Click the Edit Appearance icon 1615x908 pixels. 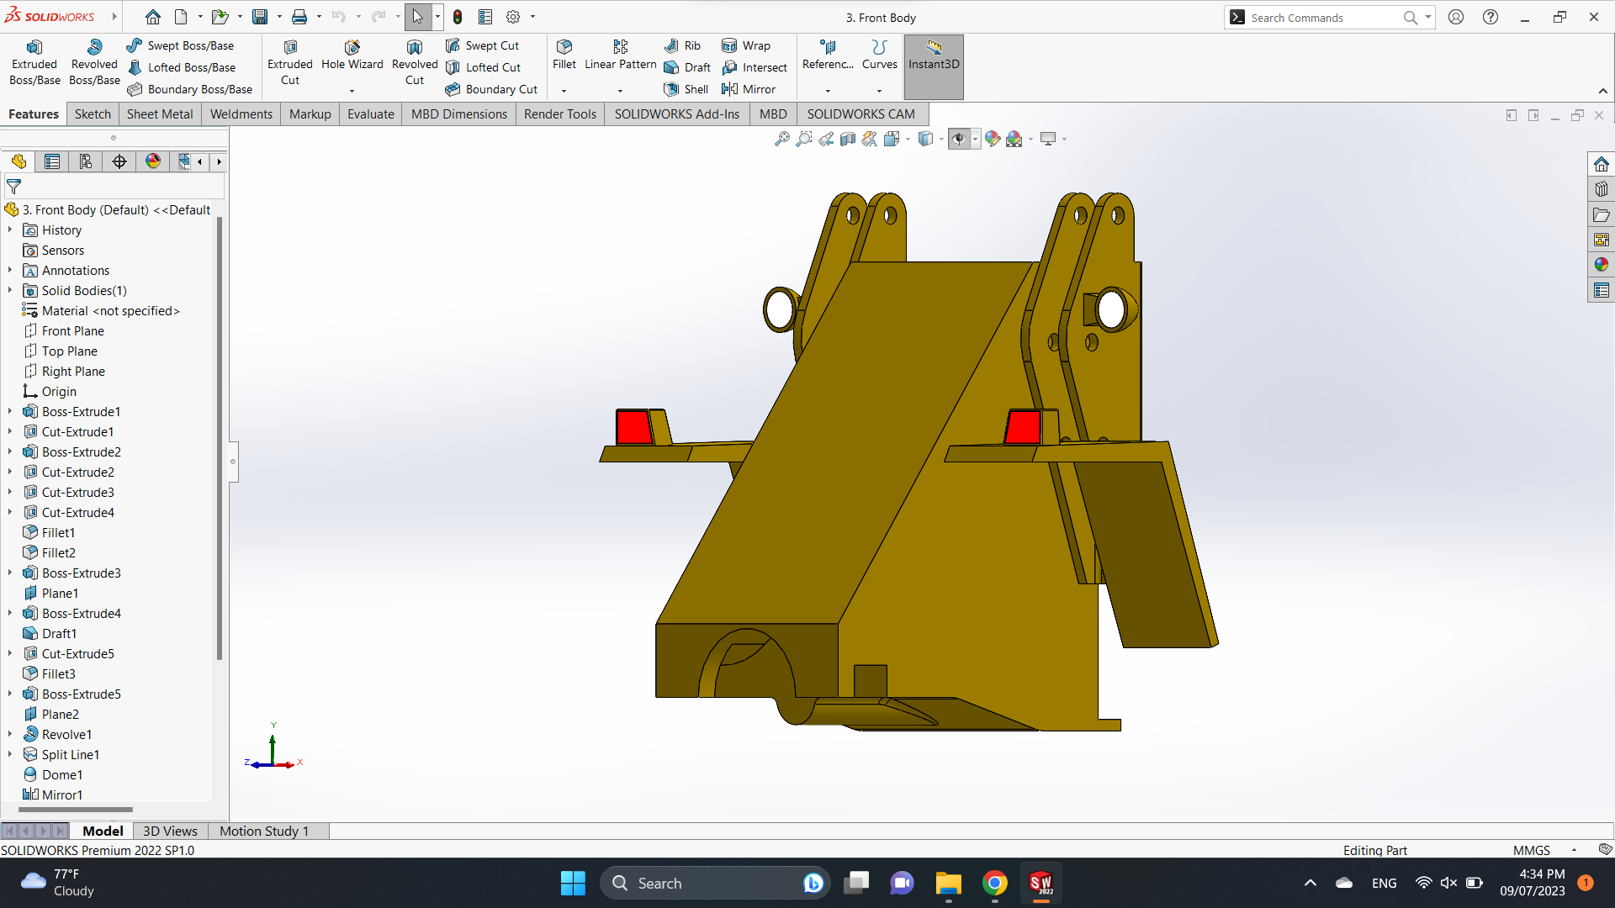click(993, 139)
